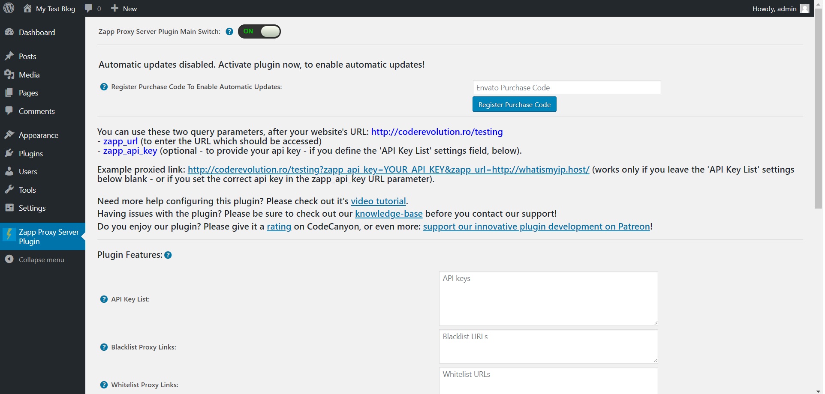
Task: Open comments bubble icon in admin bar
Action: click(x=89, y=8)
